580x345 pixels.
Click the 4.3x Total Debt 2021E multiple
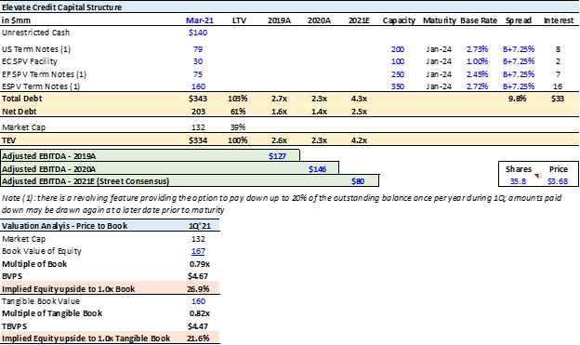[x=359, y=99]
